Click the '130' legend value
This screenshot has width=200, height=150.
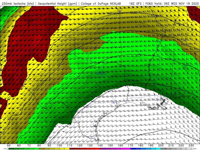[90, 145]
